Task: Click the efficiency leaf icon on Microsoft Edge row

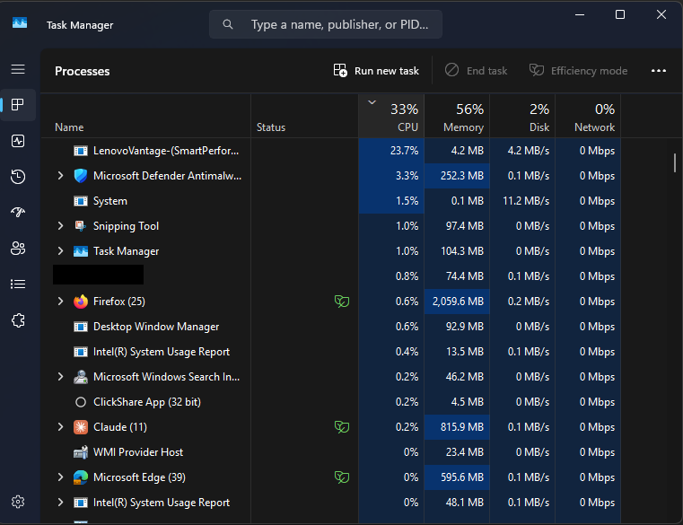Action: click(342, 477)
